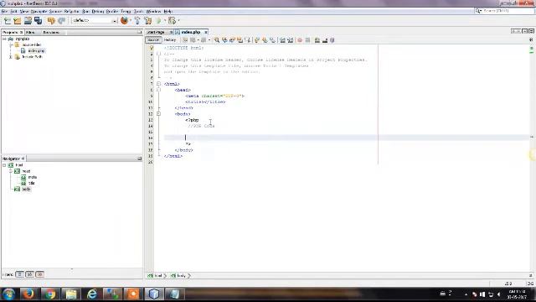The width and height of the screenshot is (536, 302).
Task: Close the Start Page tab
Action: pyautogui.click(x=171, y=32)
